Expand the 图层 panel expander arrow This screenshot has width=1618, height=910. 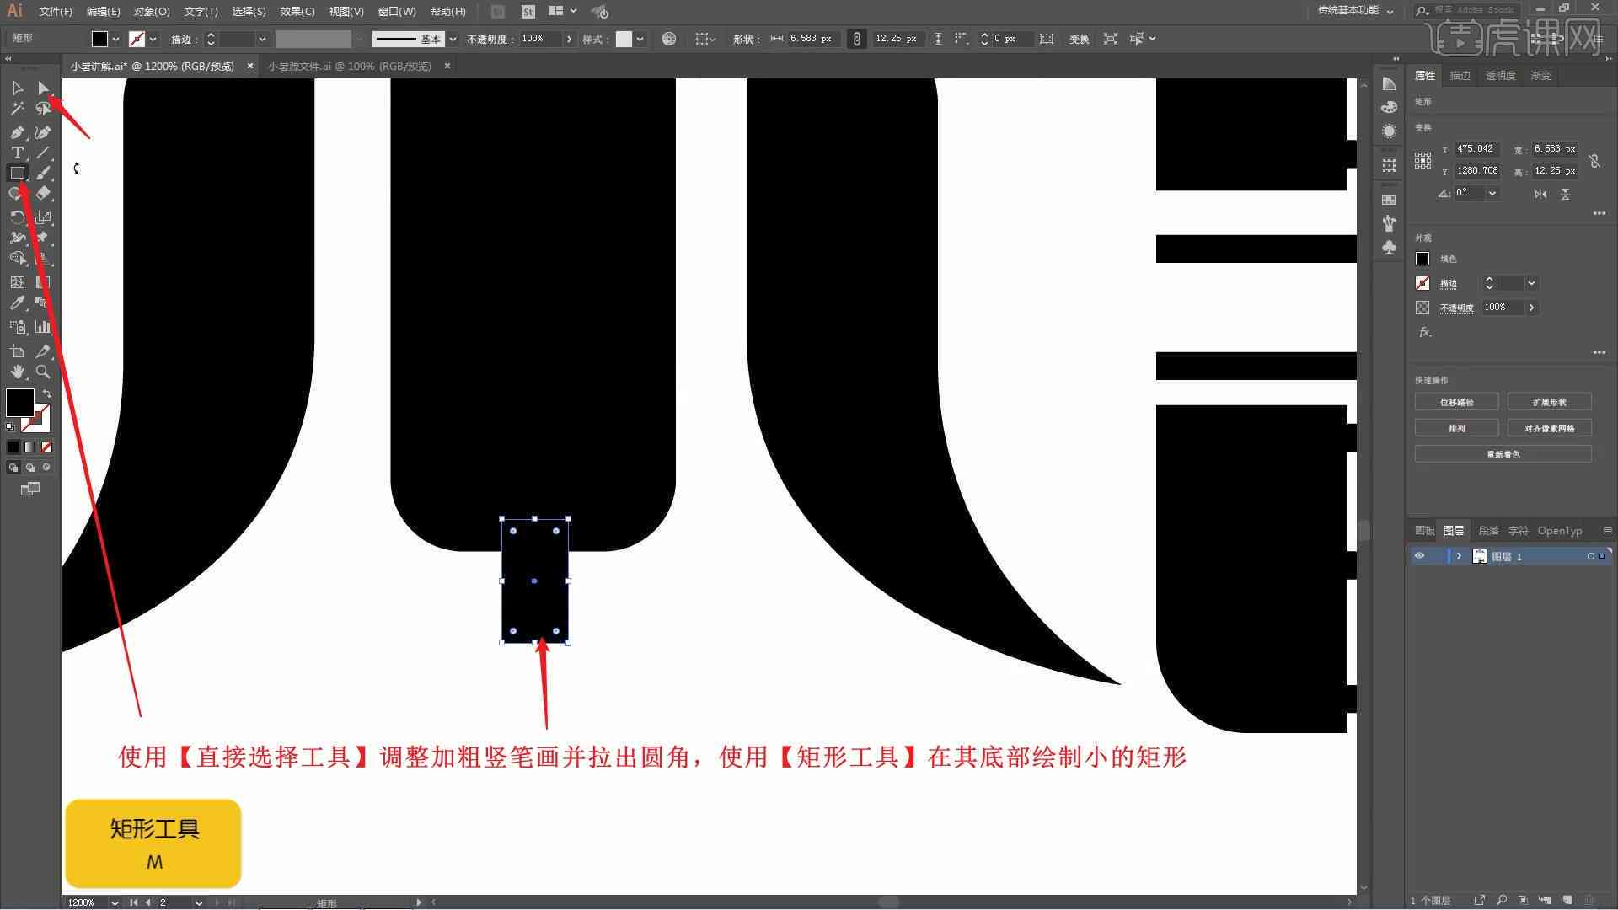click(x=1459, y=555)
